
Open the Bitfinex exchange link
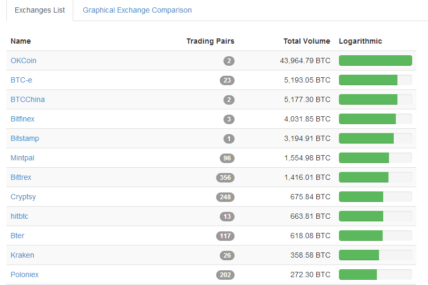pyautogui.click(x=22, y=119)
